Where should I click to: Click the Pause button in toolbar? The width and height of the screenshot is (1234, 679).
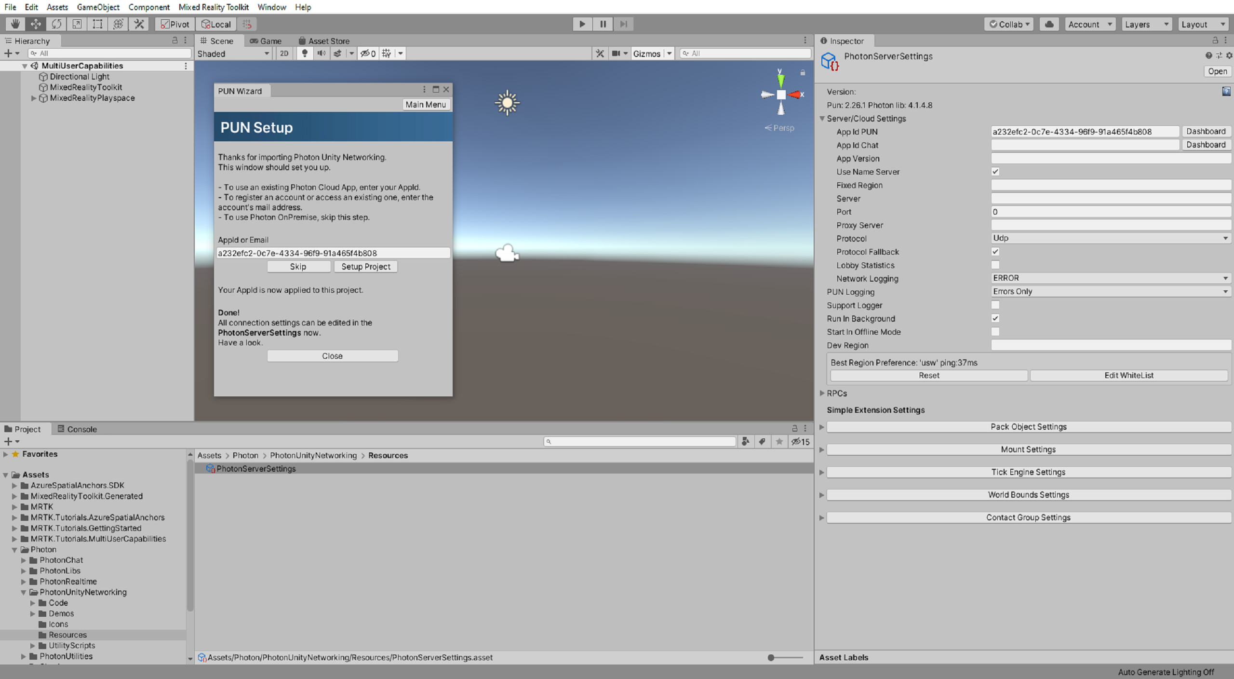tap(603, 24)
